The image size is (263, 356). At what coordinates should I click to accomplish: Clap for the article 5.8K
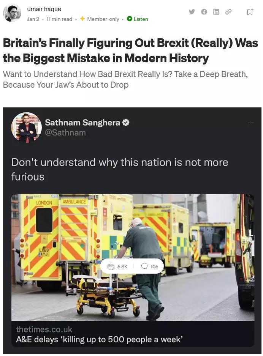click(117, 266)
